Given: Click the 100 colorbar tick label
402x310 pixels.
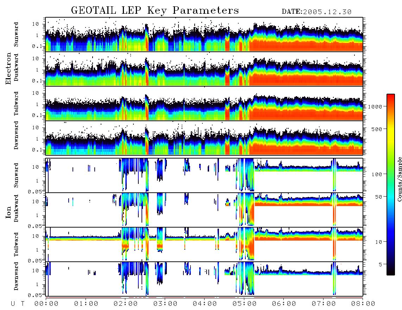Looking at the screenshot, I should pyautogui.click(x=377, y=174).
